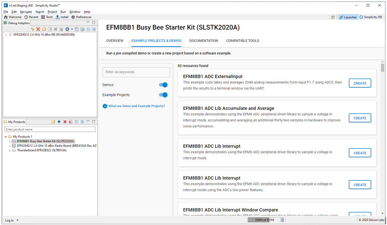The height and width of the screenshot is (225, 387).
Task: Toggle the Demos switch off
Action: point(163,85)
